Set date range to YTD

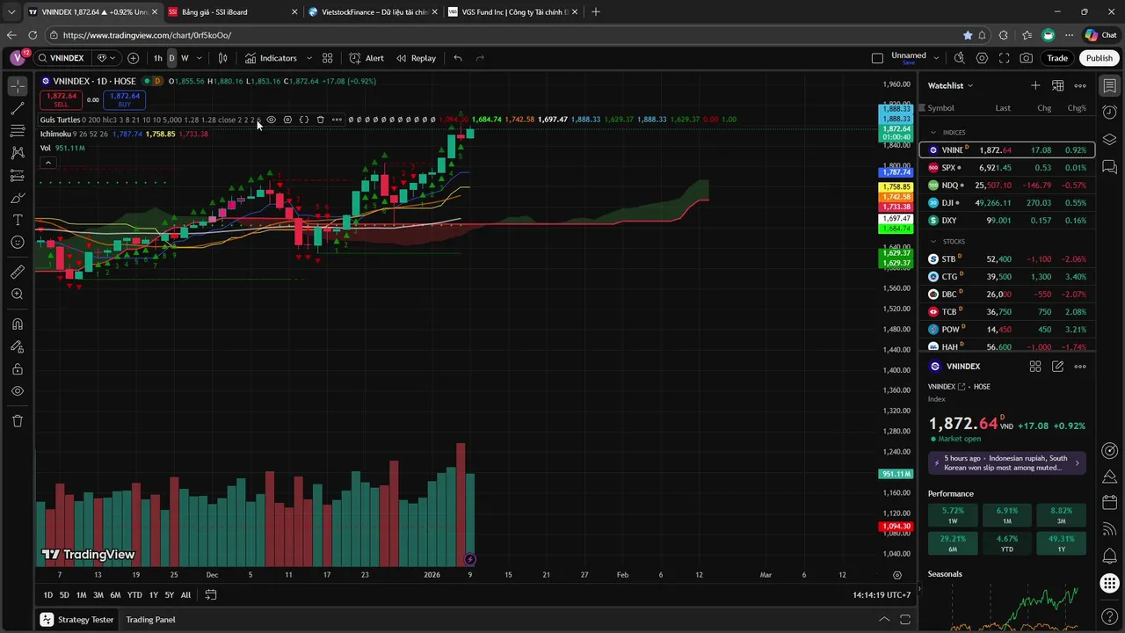point(134,595)
